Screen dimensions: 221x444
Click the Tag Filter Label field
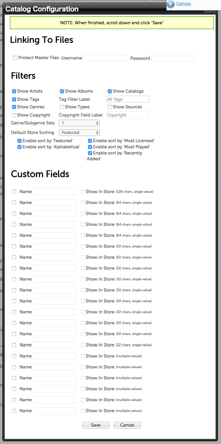(128, 99)
